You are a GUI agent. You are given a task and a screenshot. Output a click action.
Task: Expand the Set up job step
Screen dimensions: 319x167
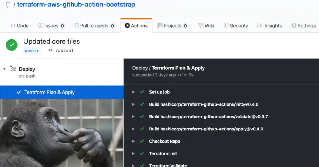point(133,92)
